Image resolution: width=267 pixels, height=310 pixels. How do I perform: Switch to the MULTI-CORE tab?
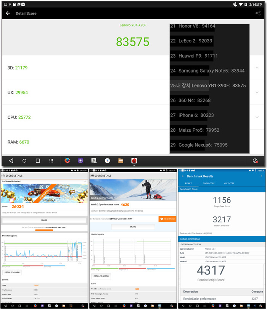point(229,183)
